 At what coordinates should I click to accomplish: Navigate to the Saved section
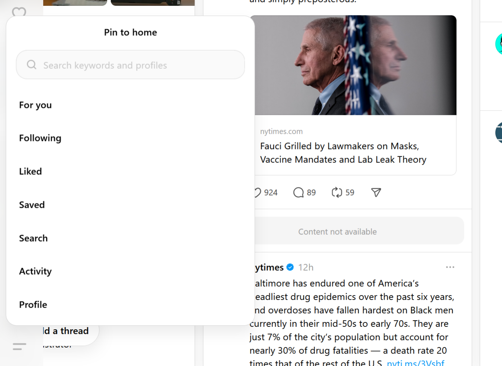32,204
